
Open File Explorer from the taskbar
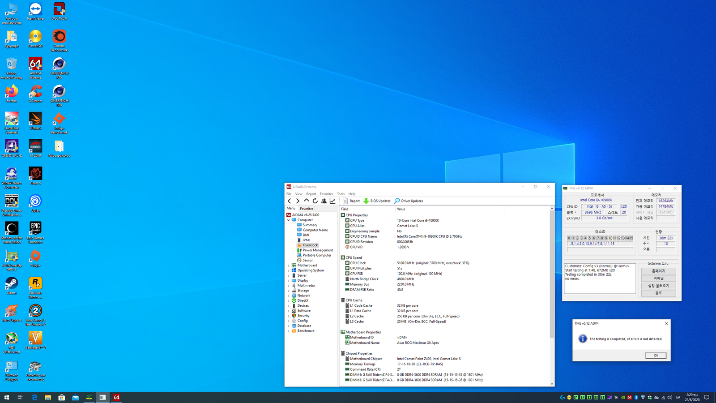click(x=48, y=397)
